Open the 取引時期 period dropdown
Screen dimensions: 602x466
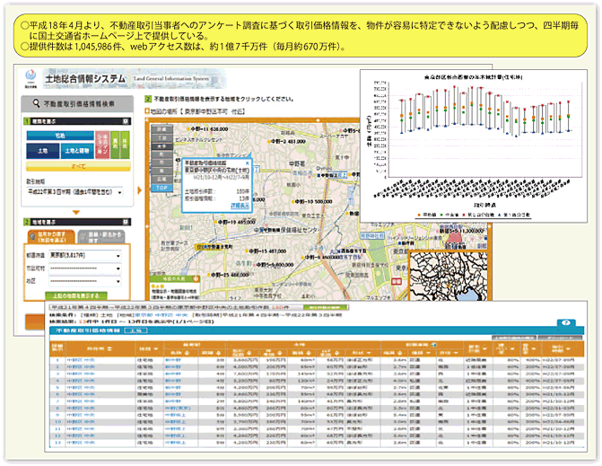[74, 192]
